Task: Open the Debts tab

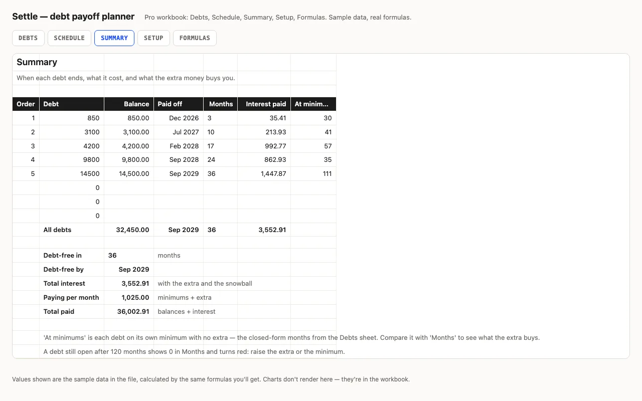Action: 28,38
